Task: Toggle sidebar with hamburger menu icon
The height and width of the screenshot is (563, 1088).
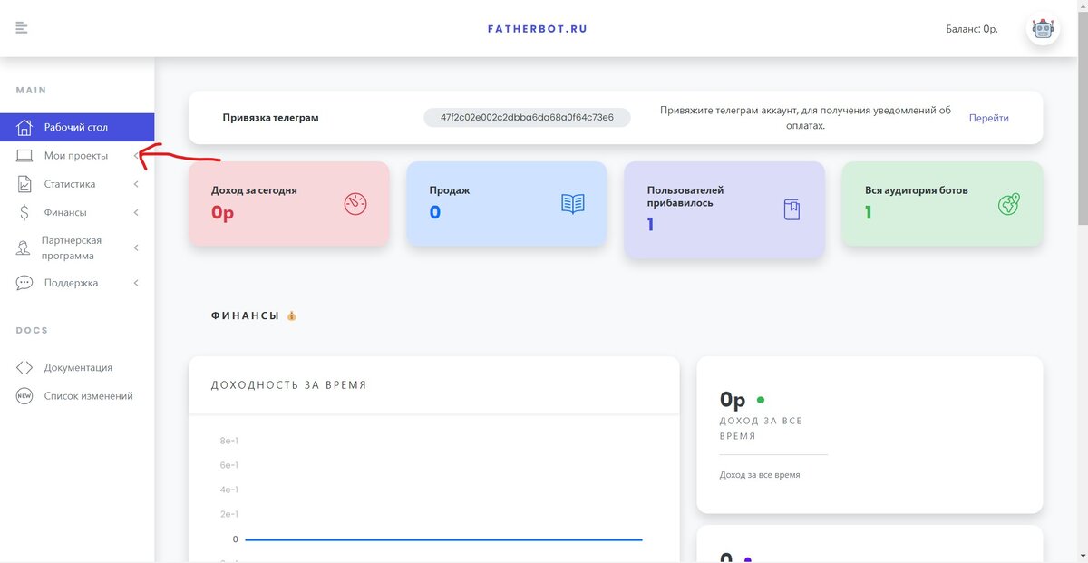Action: tap(22, 28)
